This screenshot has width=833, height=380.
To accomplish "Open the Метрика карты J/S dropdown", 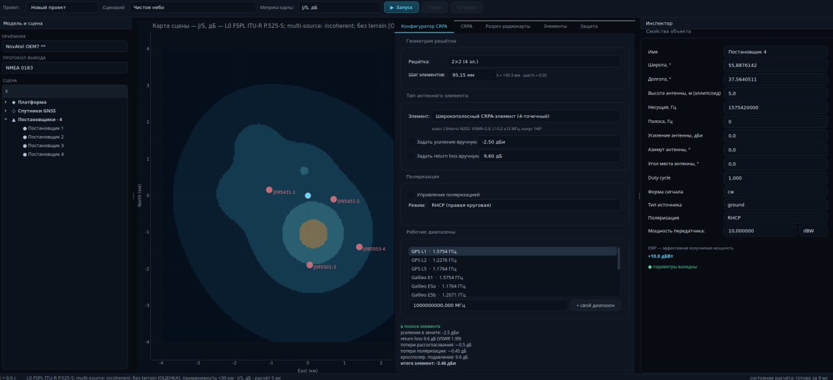I will pos(339,7).
